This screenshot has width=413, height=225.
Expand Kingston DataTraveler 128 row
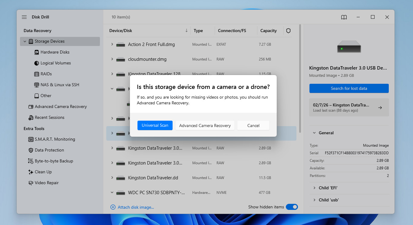(x=112, y=74)
